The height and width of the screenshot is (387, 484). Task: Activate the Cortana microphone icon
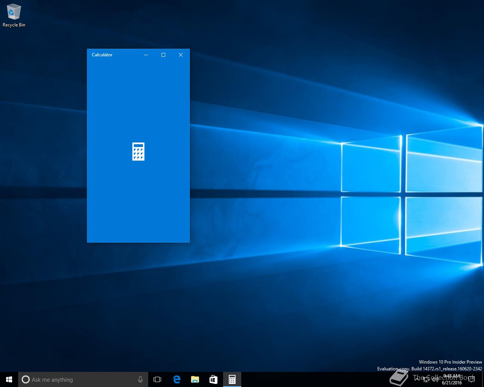point(141,379)
